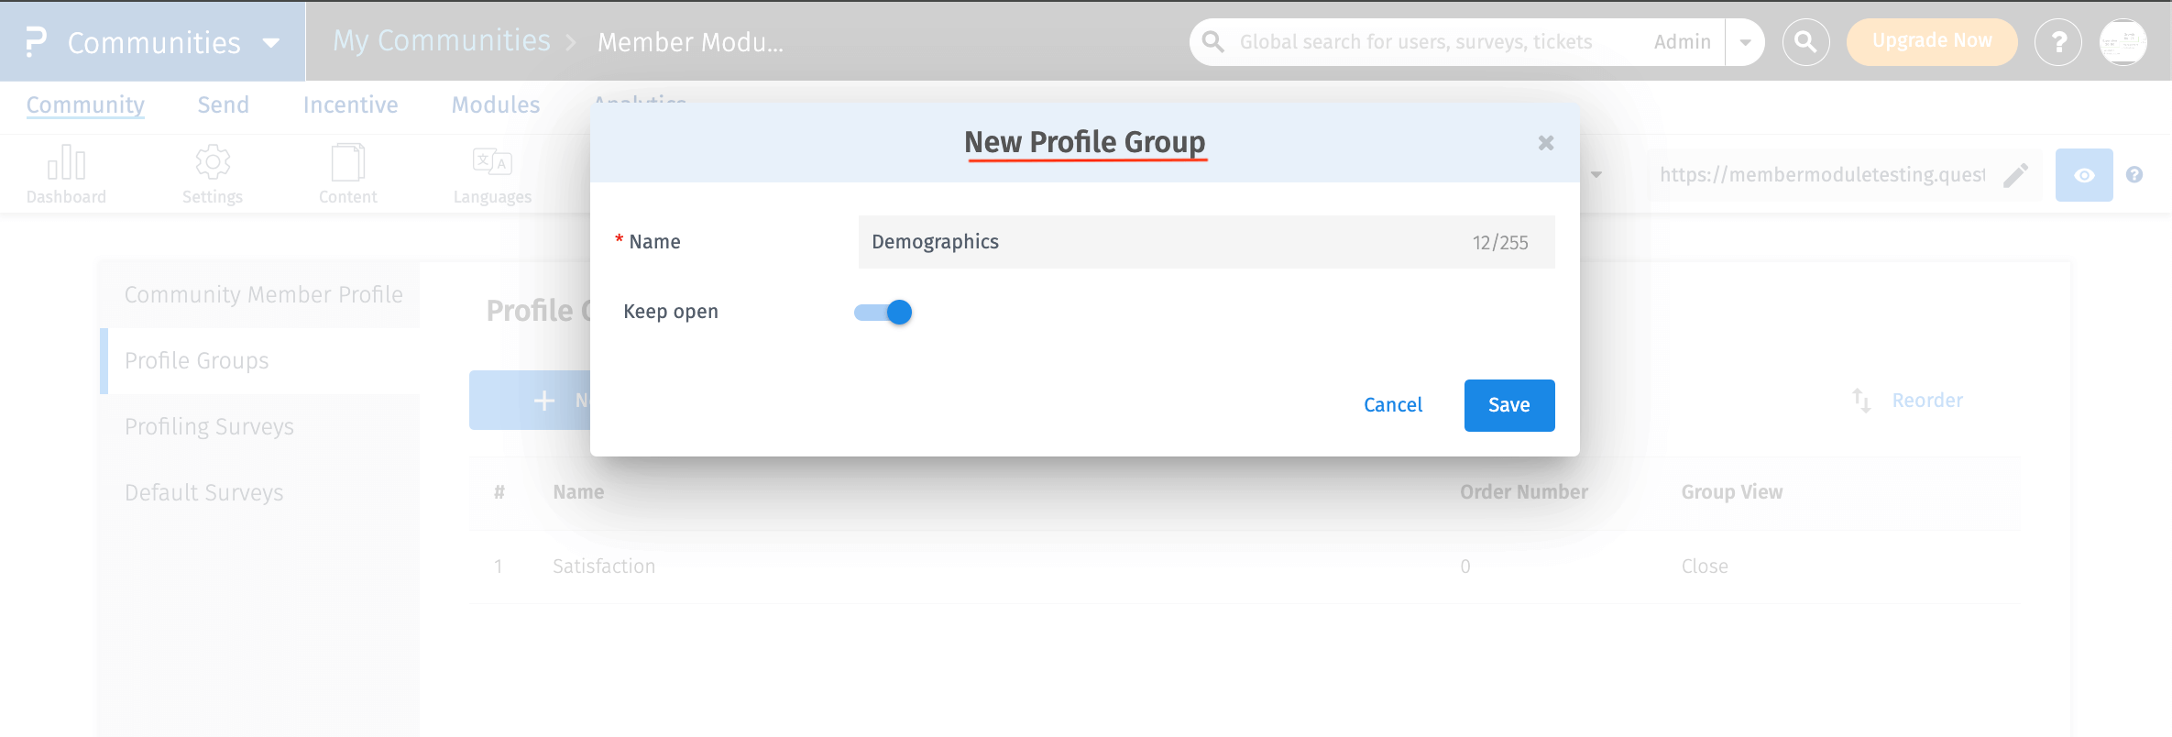
Task: Click the Upgrade Now button
Action: (x=1931, y=40)
